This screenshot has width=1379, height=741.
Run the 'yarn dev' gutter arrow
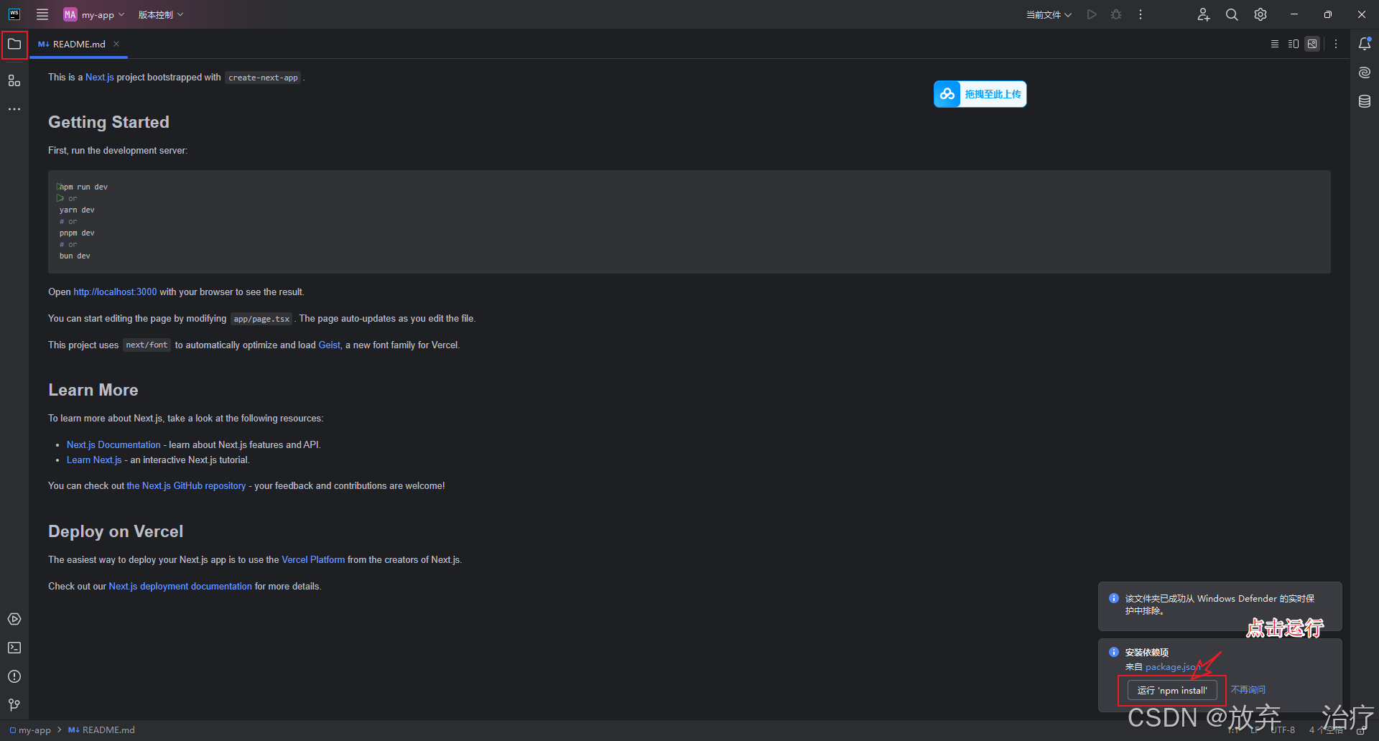point(60,198)
